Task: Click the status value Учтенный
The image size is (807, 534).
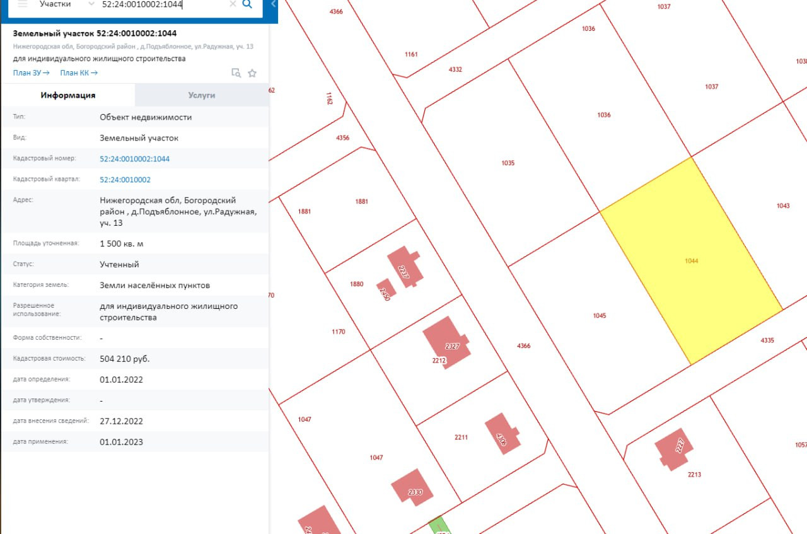Action: 119,265
